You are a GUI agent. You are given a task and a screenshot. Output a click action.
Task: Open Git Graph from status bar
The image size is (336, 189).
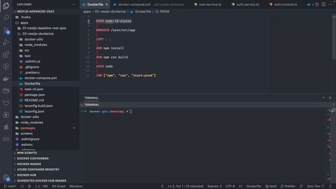click(x=59, y=186)
